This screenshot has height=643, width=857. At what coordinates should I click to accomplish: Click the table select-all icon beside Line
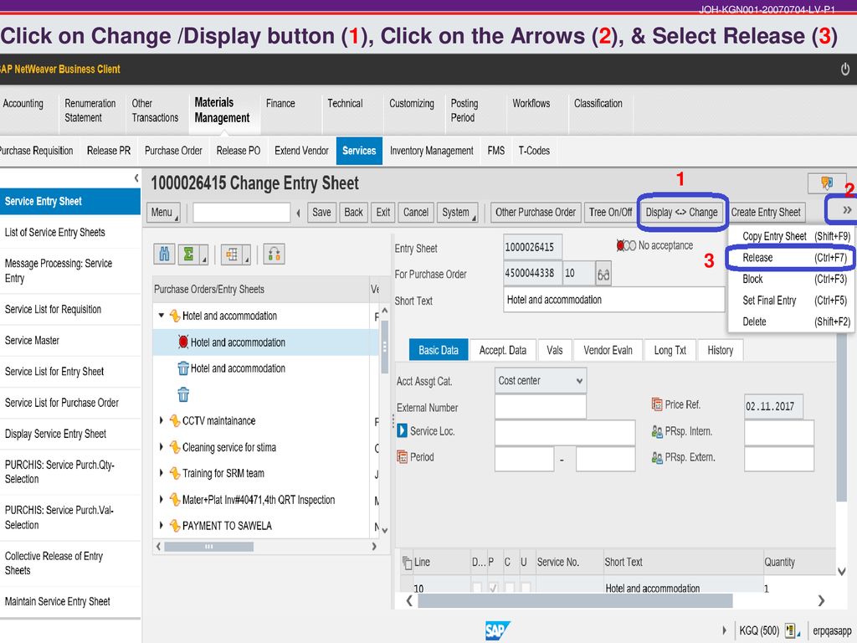(x=407, y=562)
